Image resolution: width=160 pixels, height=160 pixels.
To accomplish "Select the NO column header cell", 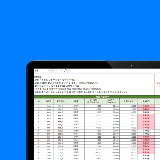I will pyautogui.click(x=39, y=101).
